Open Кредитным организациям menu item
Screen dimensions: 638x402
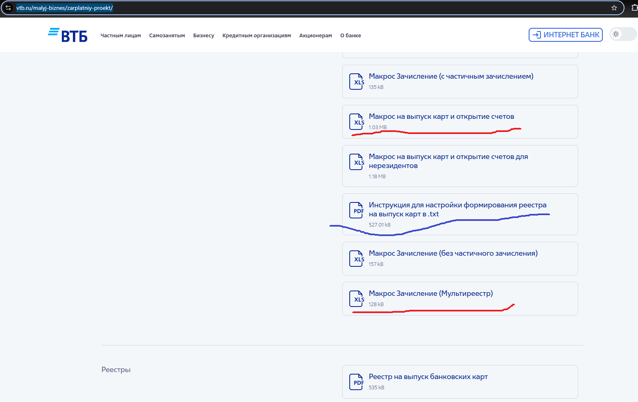tap(256, 36)
